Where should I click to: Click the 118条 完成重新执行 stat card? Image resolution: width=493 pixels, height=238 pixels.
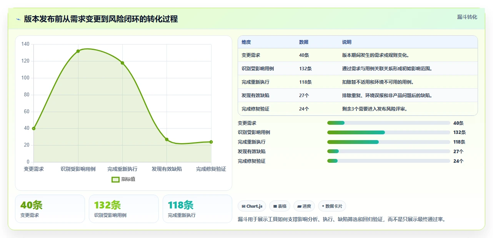pos(197,209)
